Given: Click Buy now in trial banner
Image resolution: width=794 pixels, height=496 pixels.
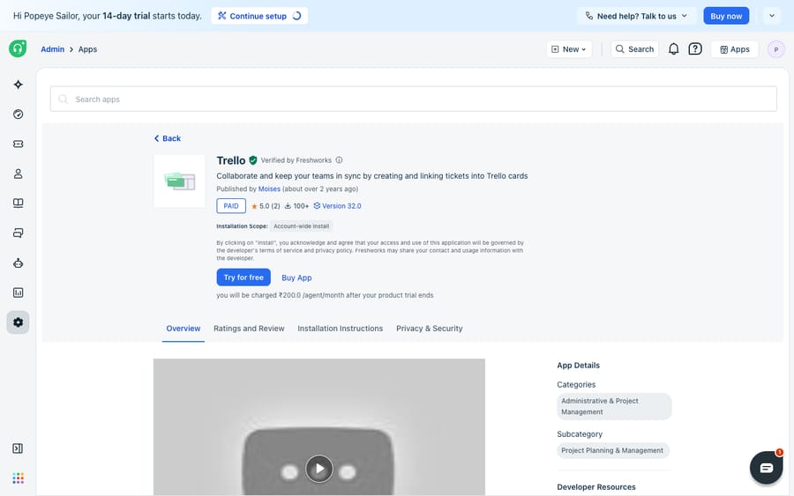Looking at the screenshot, I should (726, 16).
